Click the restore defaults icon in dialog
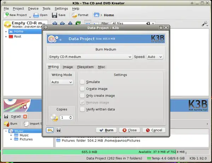The height and width of the screenshot is (163, 212). tap(50, 130)
